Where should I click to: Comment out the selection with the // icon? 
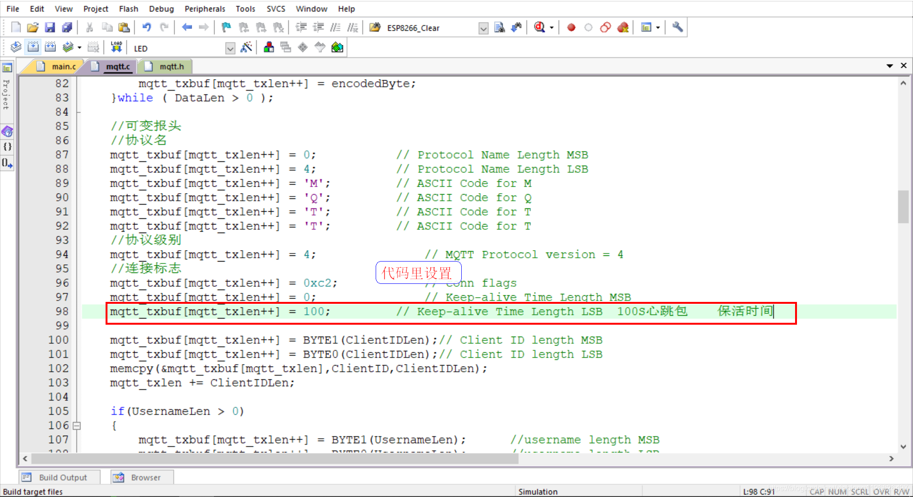(335, 28)
